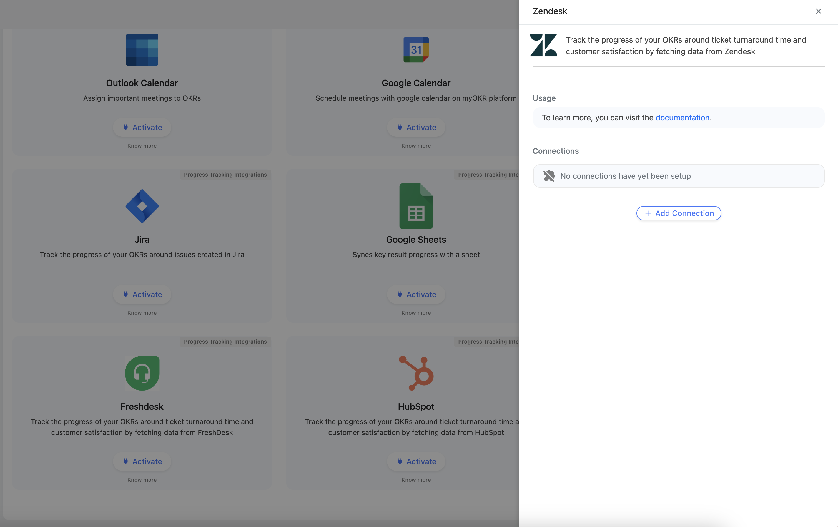Activate the HubSpot integration
The image size is (838, 527).
click(416, 461)
